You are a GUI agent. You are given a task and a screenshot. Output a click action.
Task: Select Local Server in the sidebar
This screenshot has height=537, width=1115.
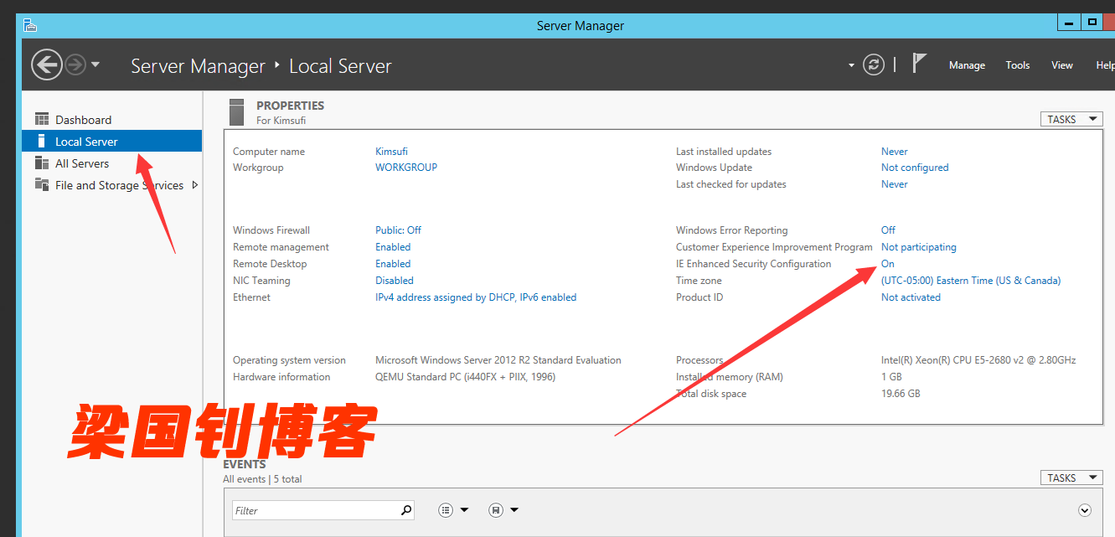[112, 142]
